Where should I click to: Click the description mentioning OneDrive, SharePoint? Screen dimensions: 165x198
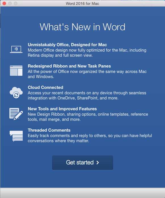[87, 95]
